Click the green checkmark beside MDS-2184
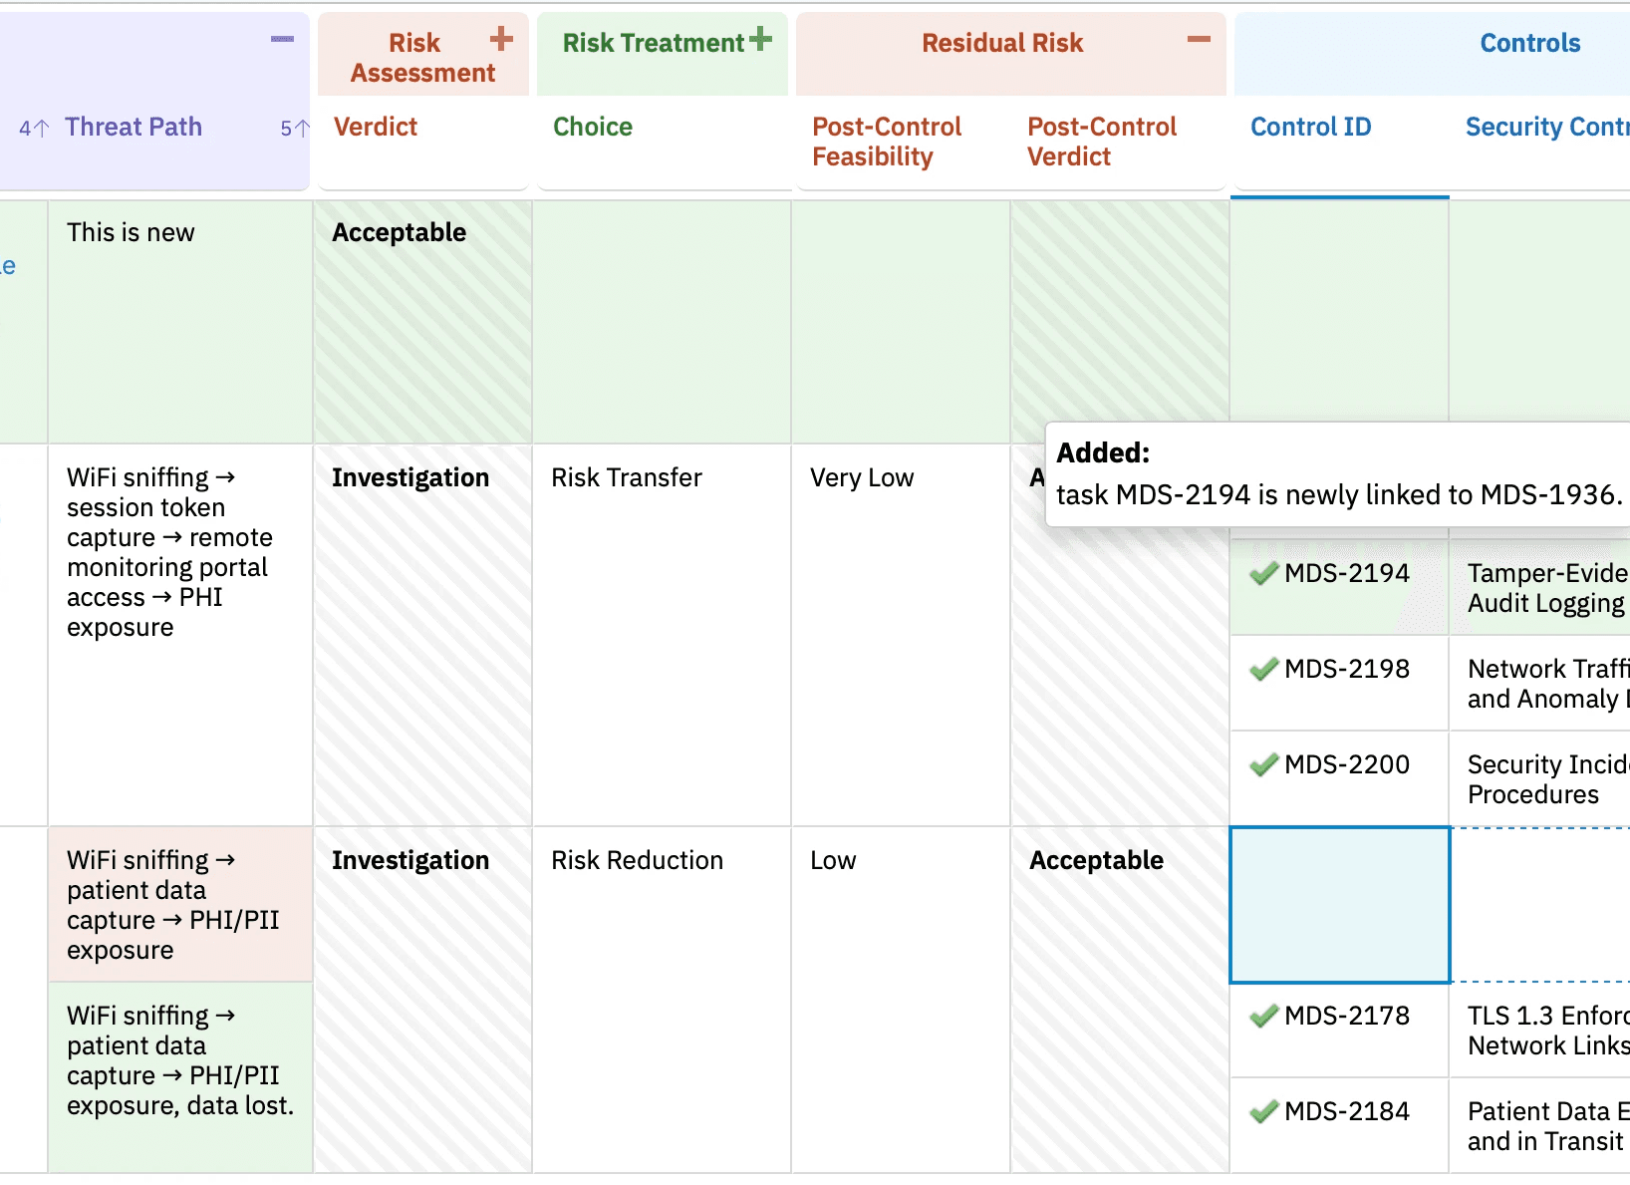Image resolution: width=1630 pixels, height=1185 pixels. pyautogui.click(x=1263, y=1111)
